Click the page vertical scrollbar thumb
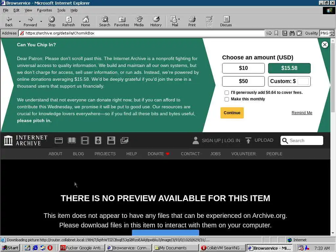 333,77
